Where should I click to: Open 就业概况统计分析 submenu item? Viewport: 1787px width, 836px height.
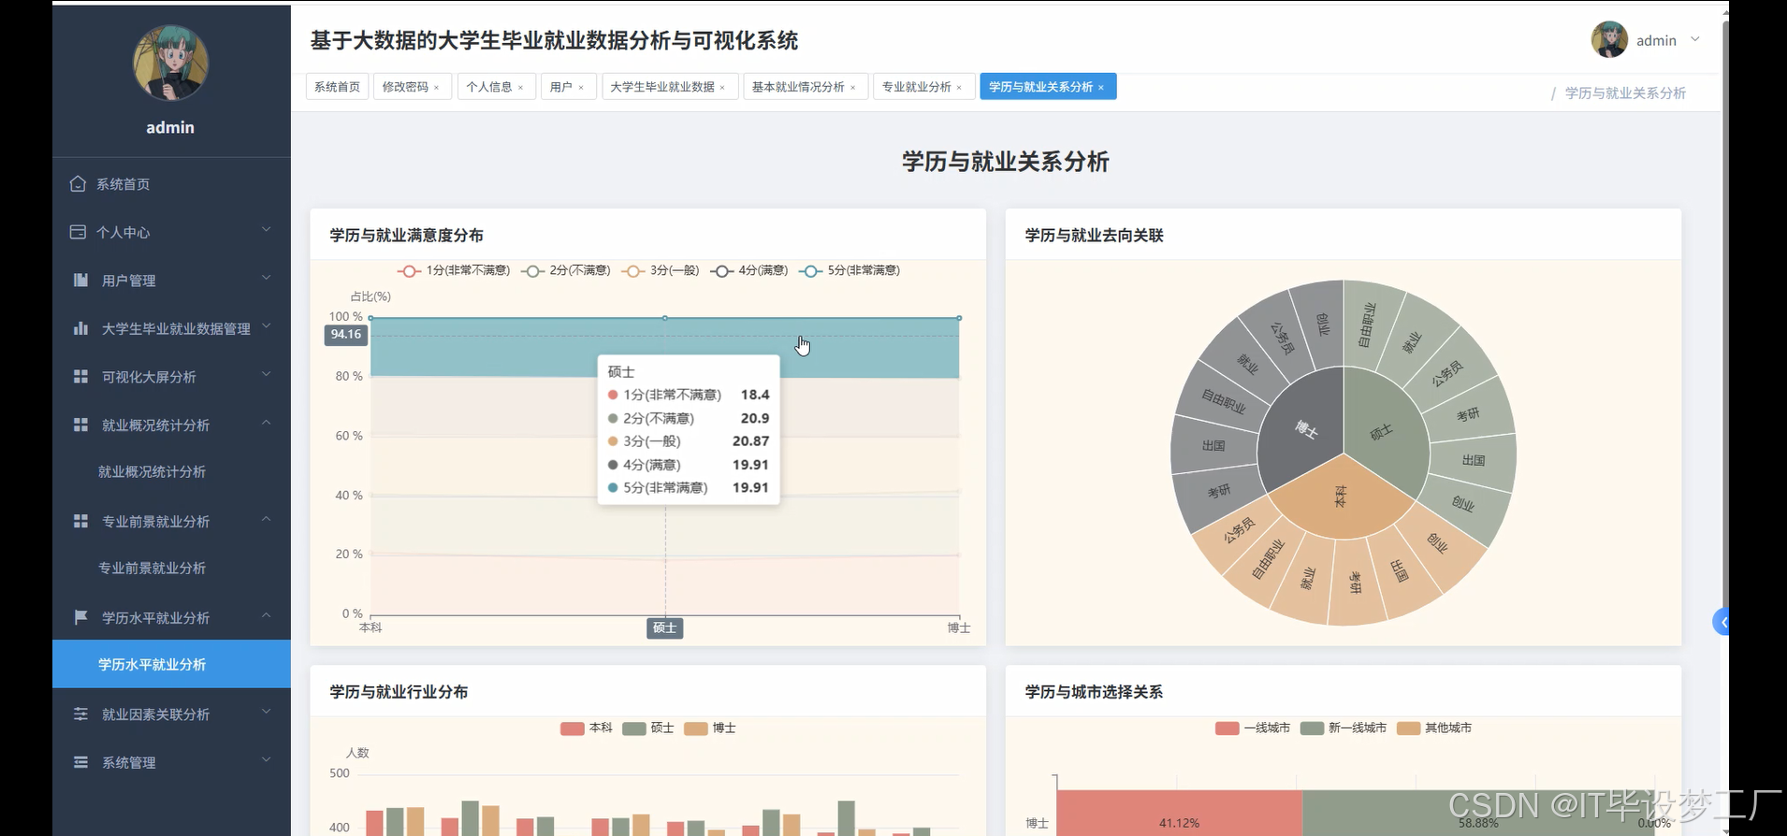[x=171, y=472]
